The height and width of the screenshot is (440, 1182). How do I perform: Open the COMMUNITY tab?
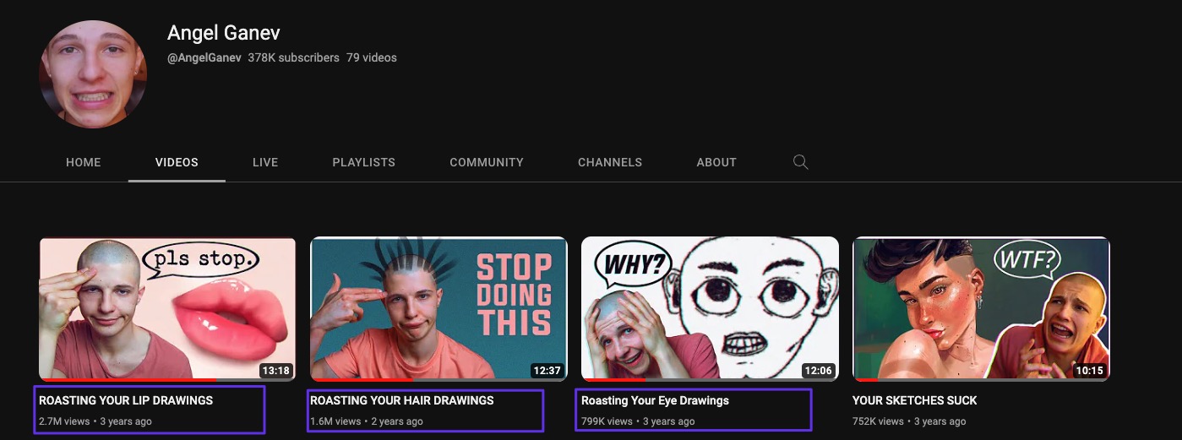coord(487,162)
